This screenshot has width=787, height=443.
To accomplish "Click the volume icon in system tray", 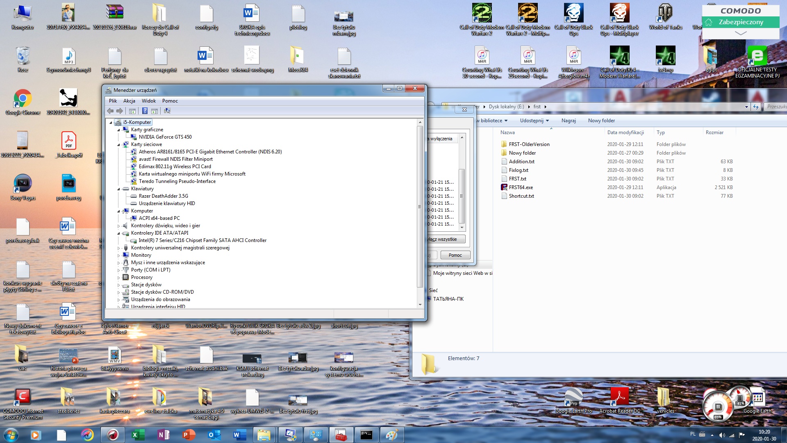I will tap(722, 435).
